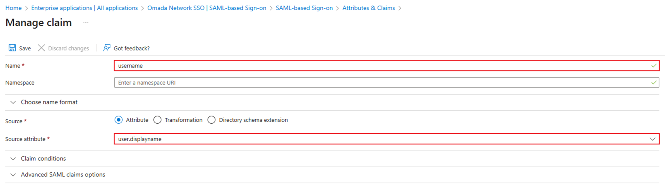Screen dimensions: 665x187
Task: Navigate to Home via breadcrumb
Action: [13, 8]
